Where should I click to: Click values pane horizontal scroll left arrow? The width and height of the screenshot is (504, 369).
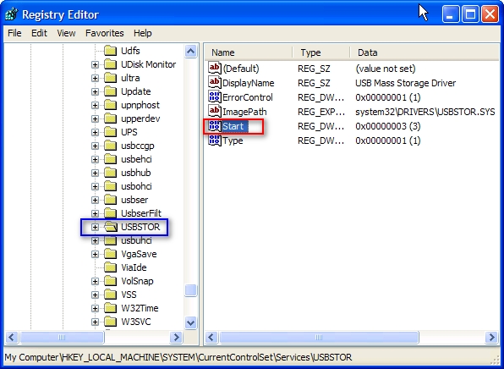tap(211, 337)
